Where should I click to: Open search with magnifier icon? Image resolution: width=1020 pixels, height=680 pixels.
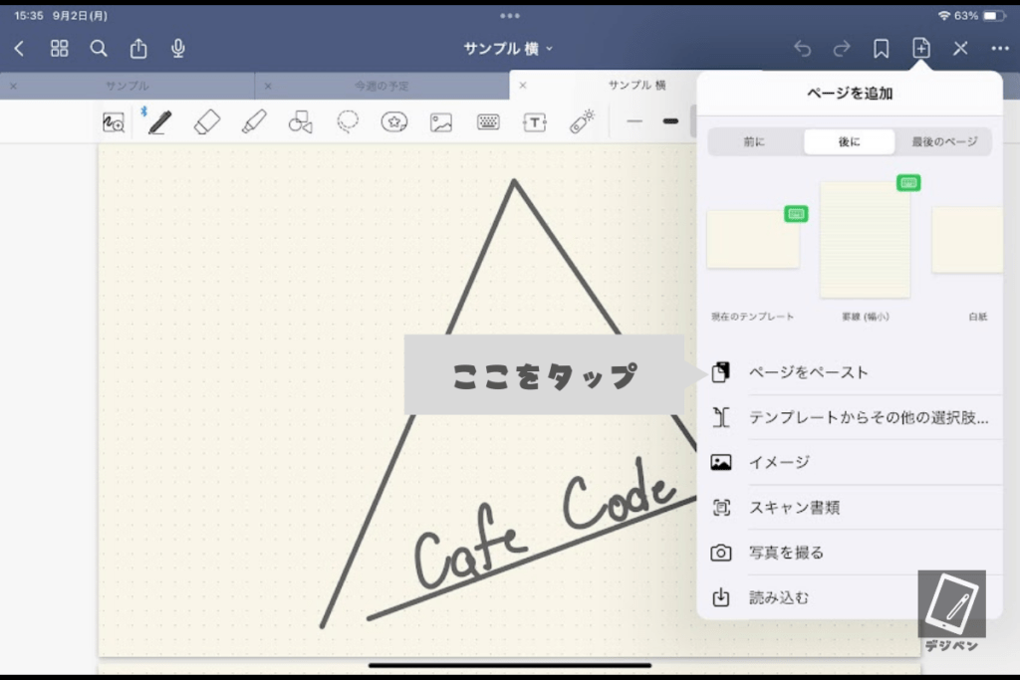(99, 48)
